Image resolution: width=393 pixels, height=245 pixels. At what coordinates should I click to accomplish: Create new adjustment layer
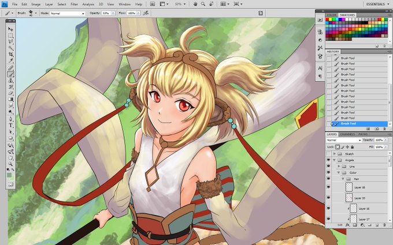click(362, 225)
